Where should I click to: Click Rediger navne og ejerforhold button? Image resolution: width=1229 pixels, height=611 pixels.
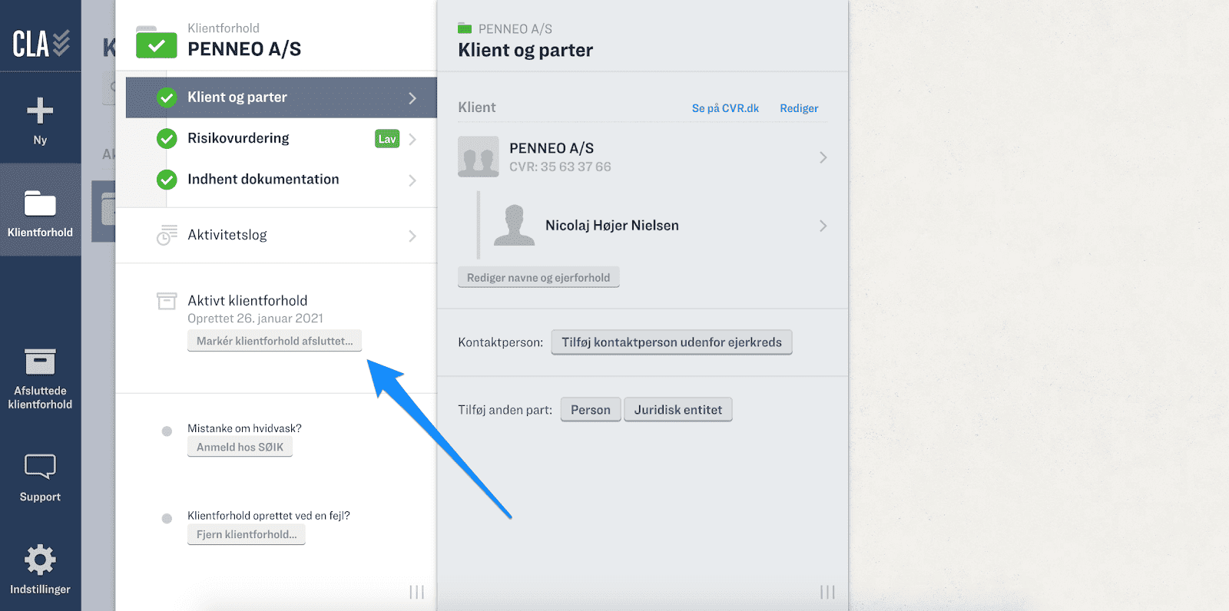pos(538,277)
